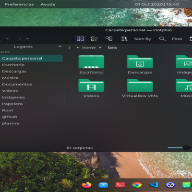Click the 10 carpetas status text
This screenshot has width=192, height=192.
click(79, 148)
